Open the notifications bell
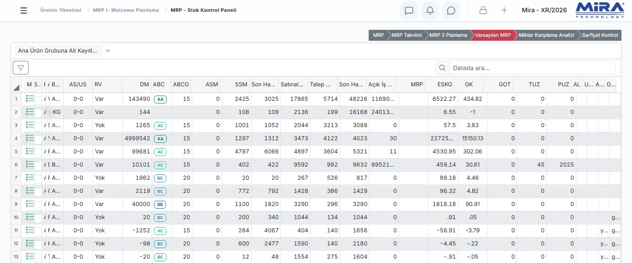 point(430,11)
